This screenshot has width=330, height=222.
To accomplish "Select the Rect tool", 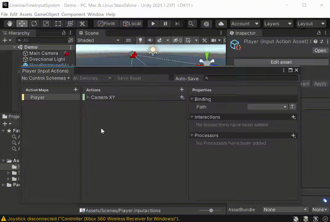I will click(58, 24).
